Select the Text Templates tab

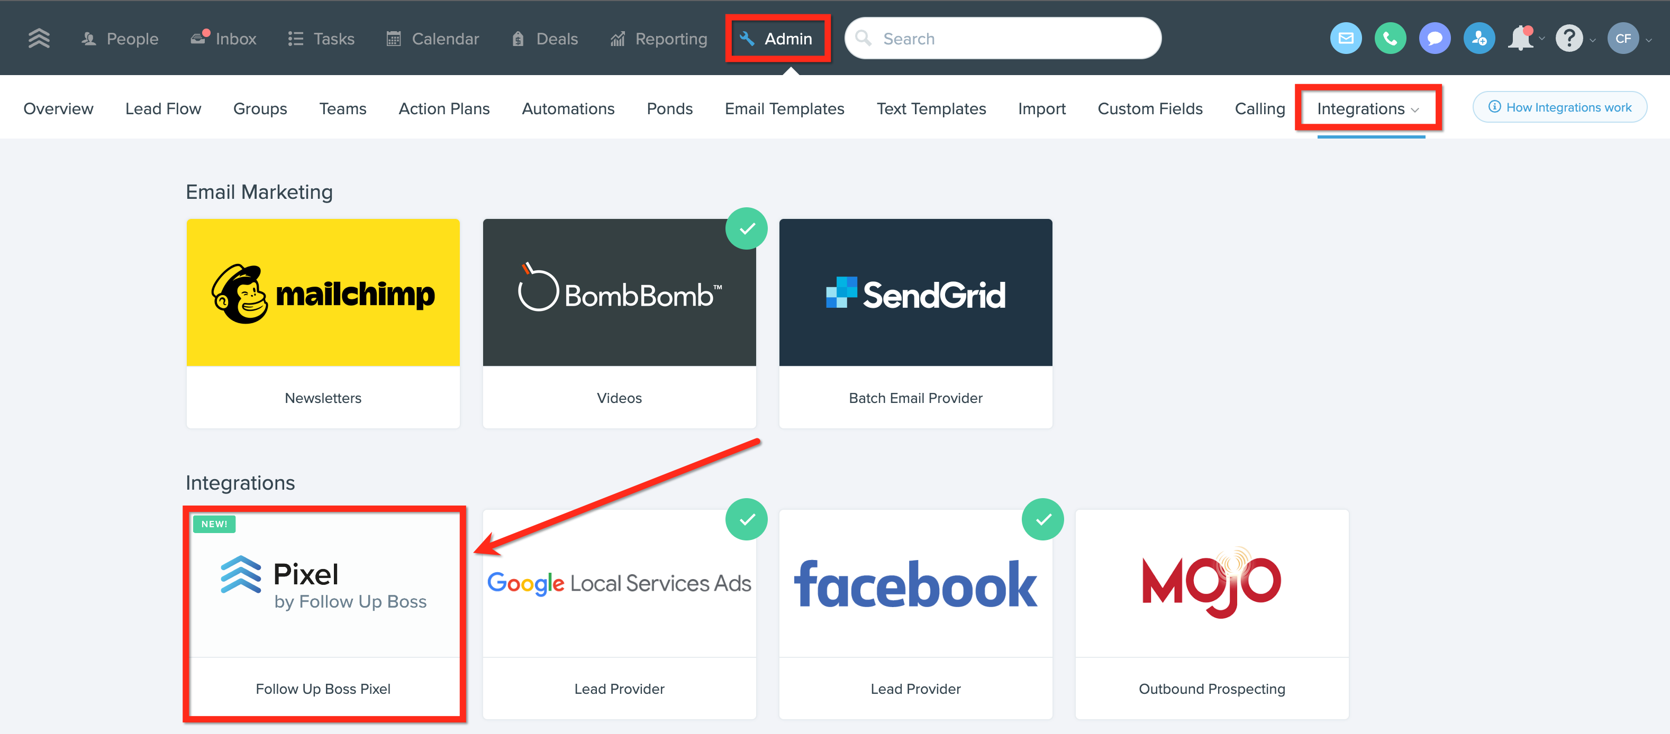(931, 109)
